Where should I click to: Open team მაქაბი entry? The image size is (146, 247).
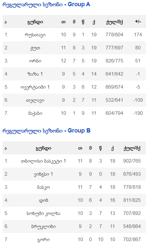click(x=35, y=113)
